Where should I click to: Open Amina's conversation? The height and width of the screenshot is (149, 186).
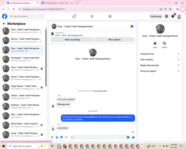pyautogui.click(x=22, y=78)
